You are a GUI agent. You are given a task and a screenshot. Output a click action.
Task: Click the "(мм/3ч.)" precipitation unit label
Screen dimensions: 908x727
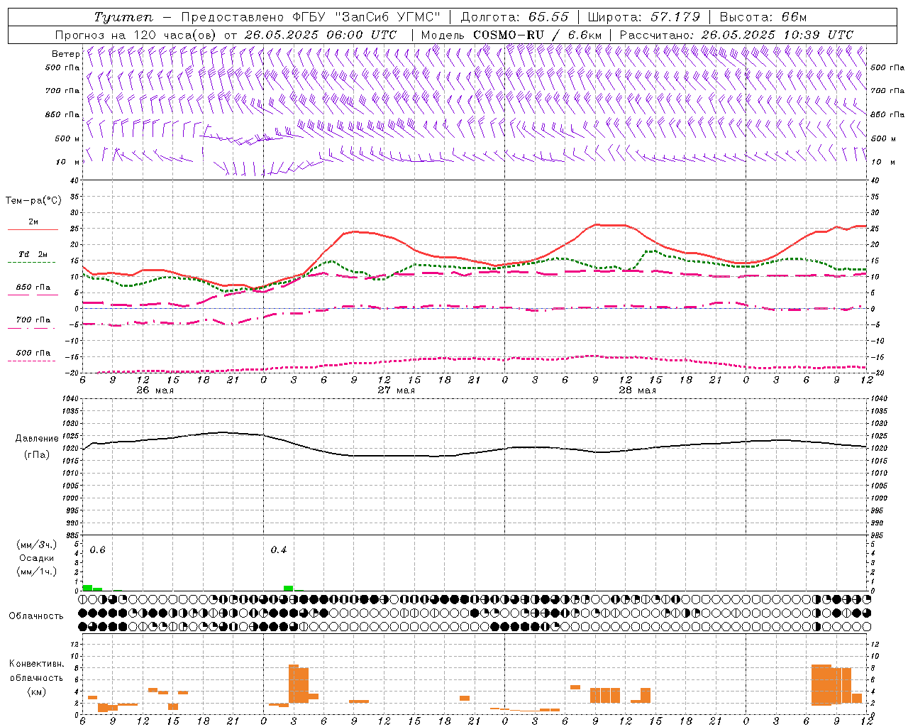37,545
